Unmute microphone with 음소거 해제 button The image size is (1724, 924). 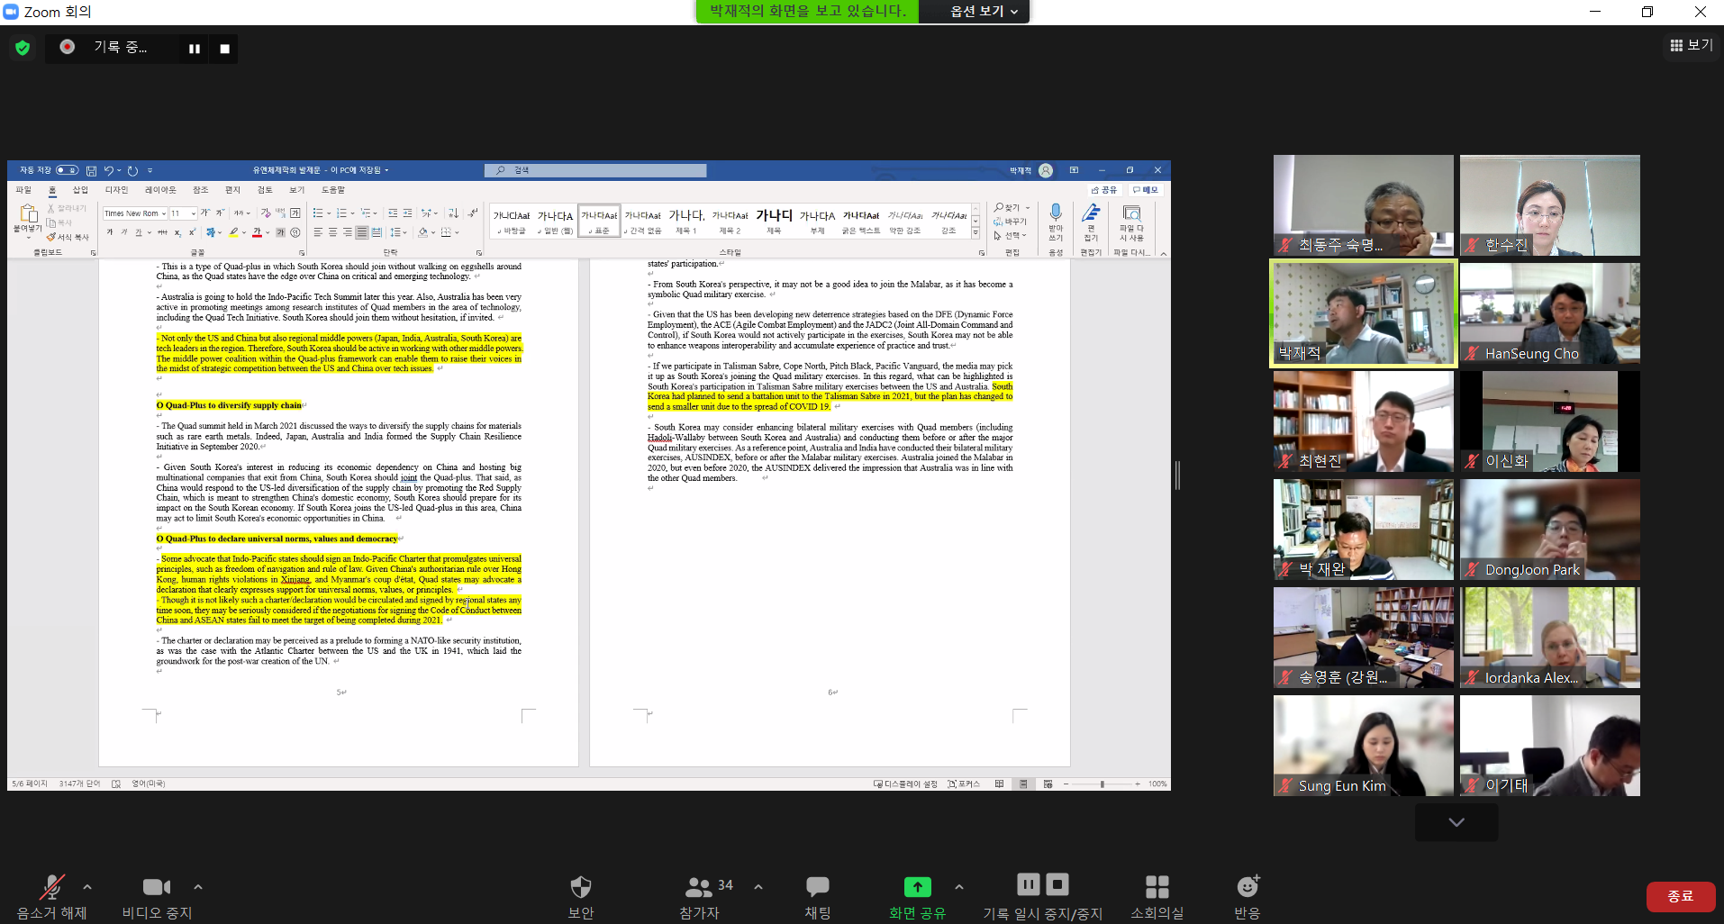[x=51, y=894]
